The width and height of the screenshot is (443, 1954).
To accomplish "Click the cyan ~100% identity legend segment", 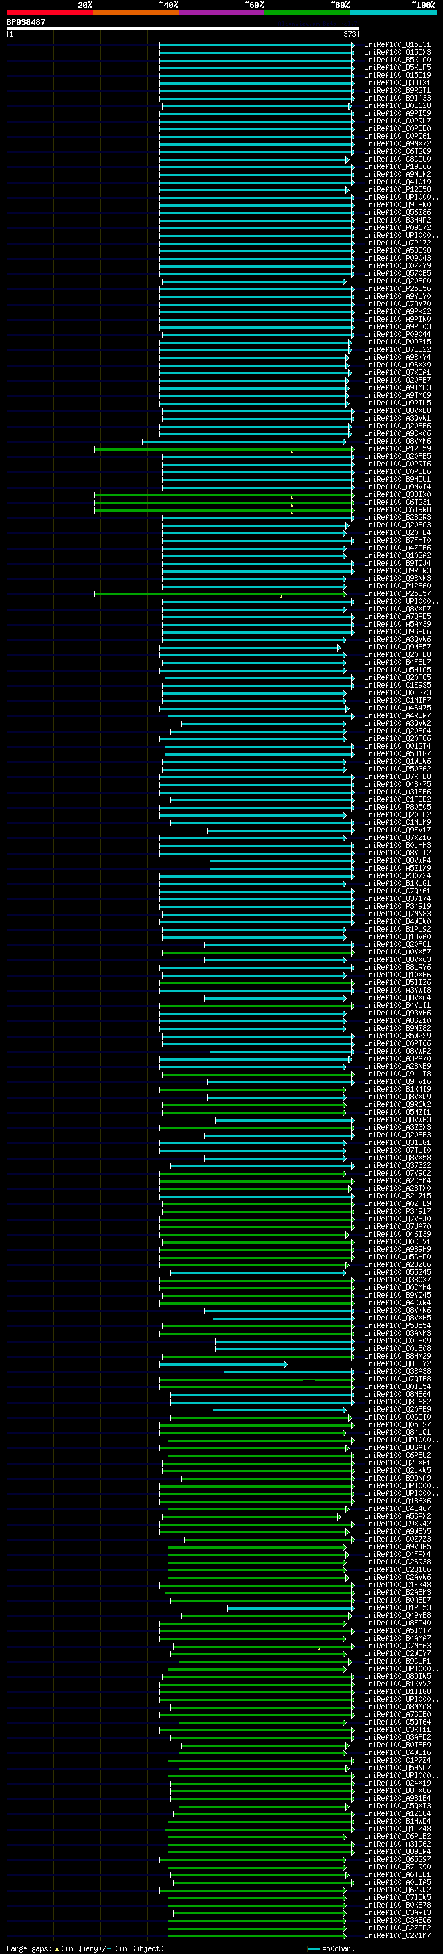I will point(393,13).
